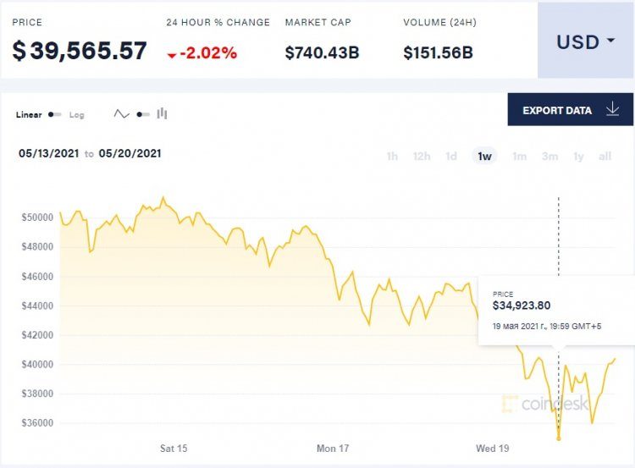The width and height of the screenshot is (635, 468).
Task: Select the Log scale label
Action: pos(76,114)
